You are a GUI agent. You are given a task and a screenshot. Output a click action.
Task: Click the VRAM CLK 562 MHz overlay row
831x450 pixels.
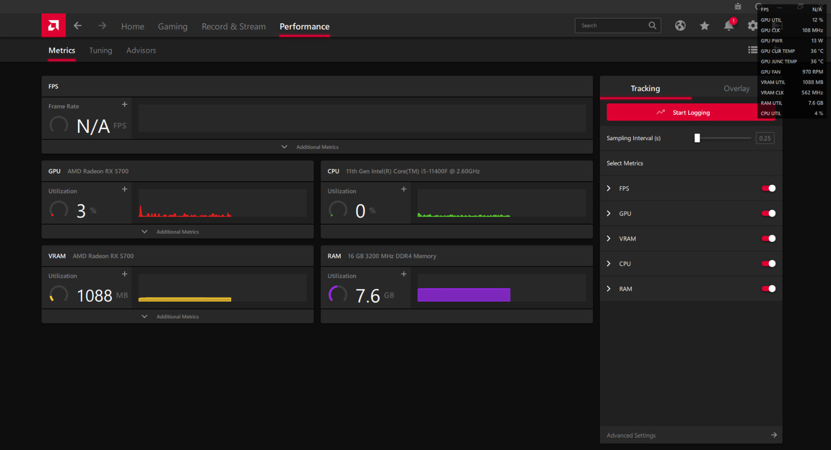click(x=792, y=92)
